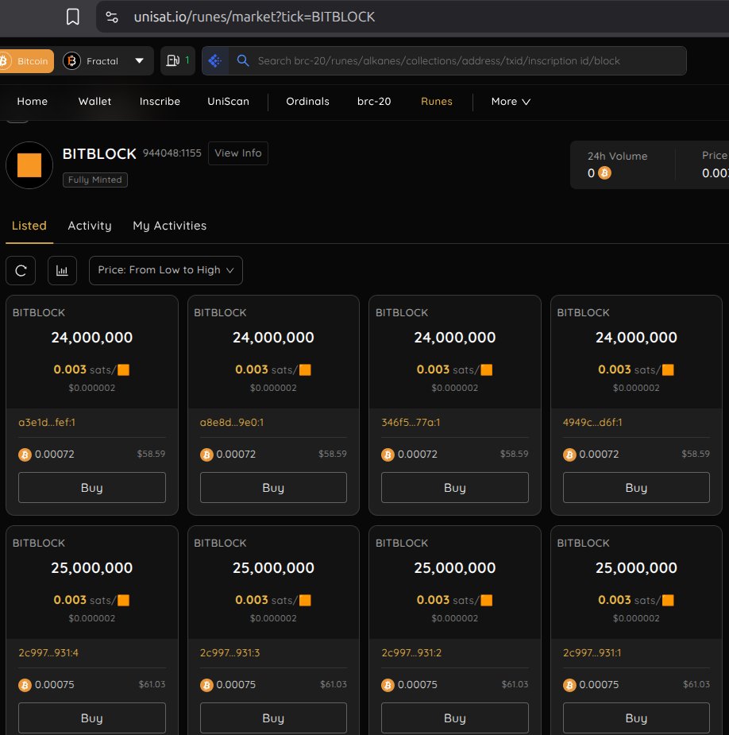Click bitcoin icon in 2c997...931:4 card
The height and width of the screenshot is (735, 729).
point(25,685)
